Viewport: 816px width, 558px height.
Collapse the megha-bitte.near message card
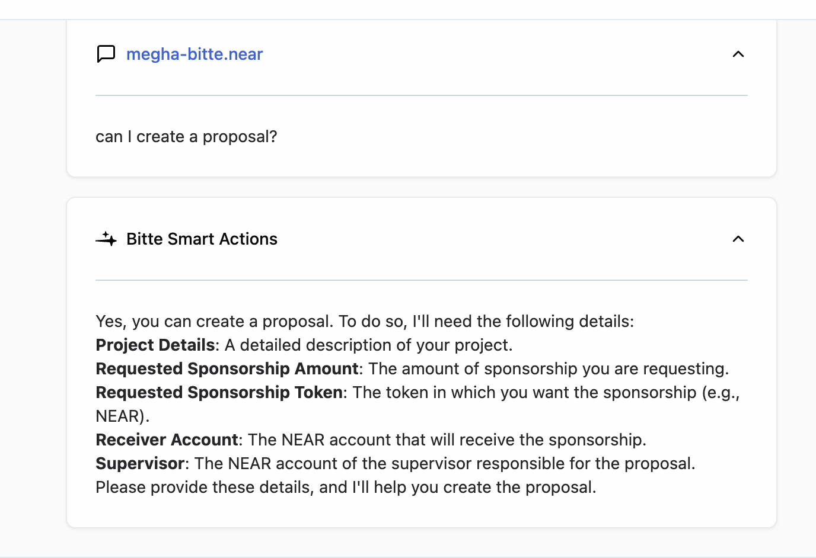[x=738, y=54]
